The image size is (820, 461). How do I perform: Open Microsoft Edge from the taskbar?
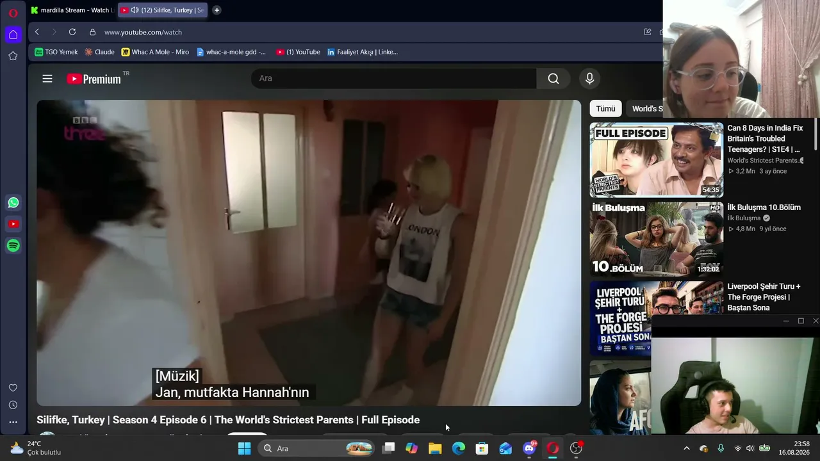459,448
